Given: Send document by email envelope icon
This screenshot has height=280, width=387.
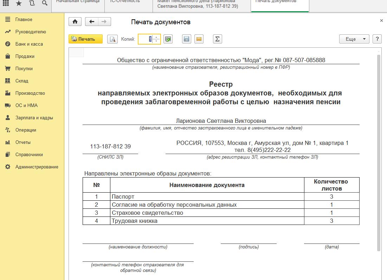Looking at the screenshot, I should point(199,39).
